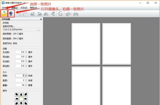Click the 边框 group heading
This screenshot has width=160, height=105.
point(5,49)
